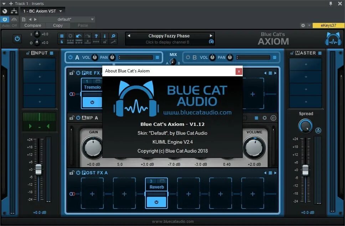This screenshot has width=345, height=226.
Task: Toggle Pre FX A section power
Action: click(78, 73)
